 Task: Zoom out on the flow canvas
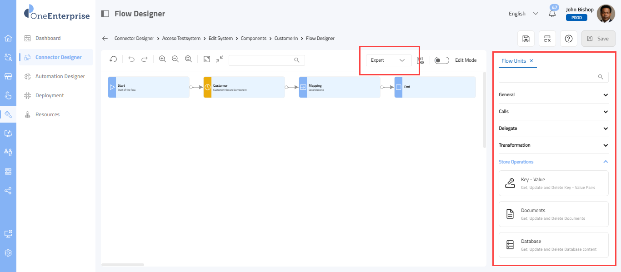click(175, 59)
